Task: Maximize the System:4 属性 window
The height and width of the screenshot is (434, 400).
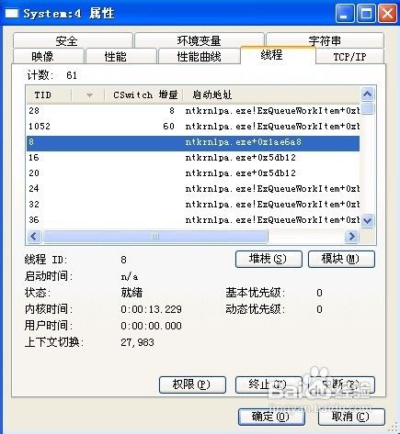Action: (366, 14)
